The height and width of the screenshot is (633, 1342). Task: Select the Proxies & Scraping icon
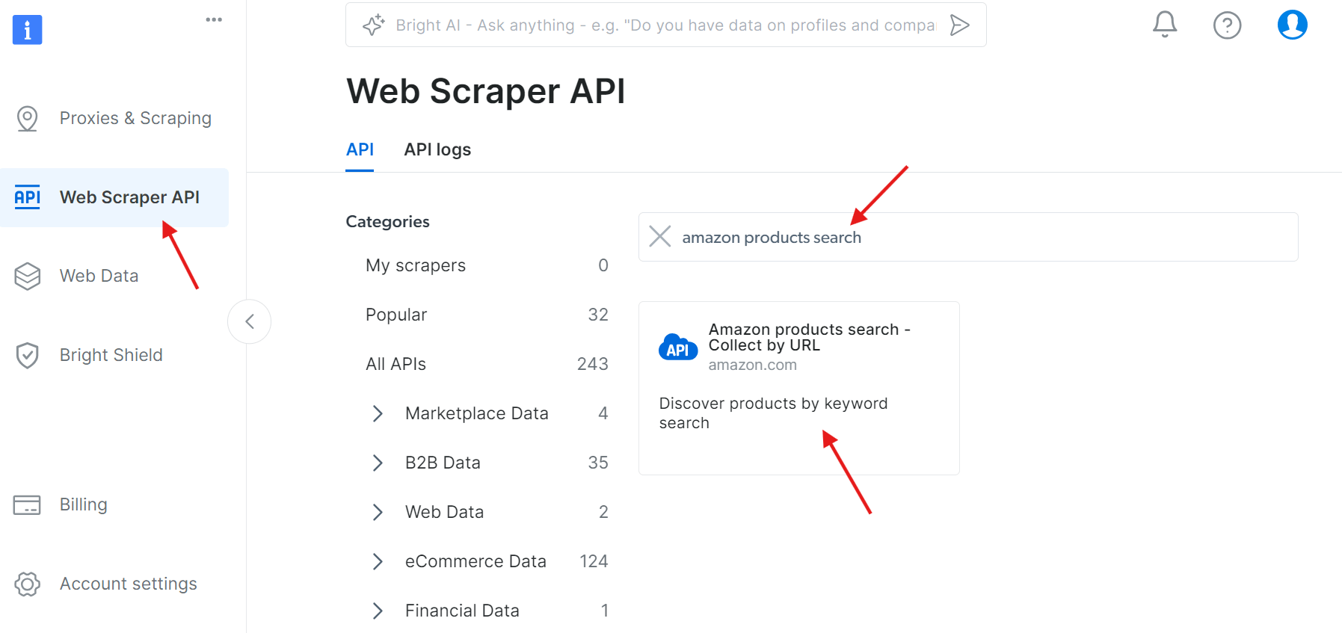click(28, 117)
